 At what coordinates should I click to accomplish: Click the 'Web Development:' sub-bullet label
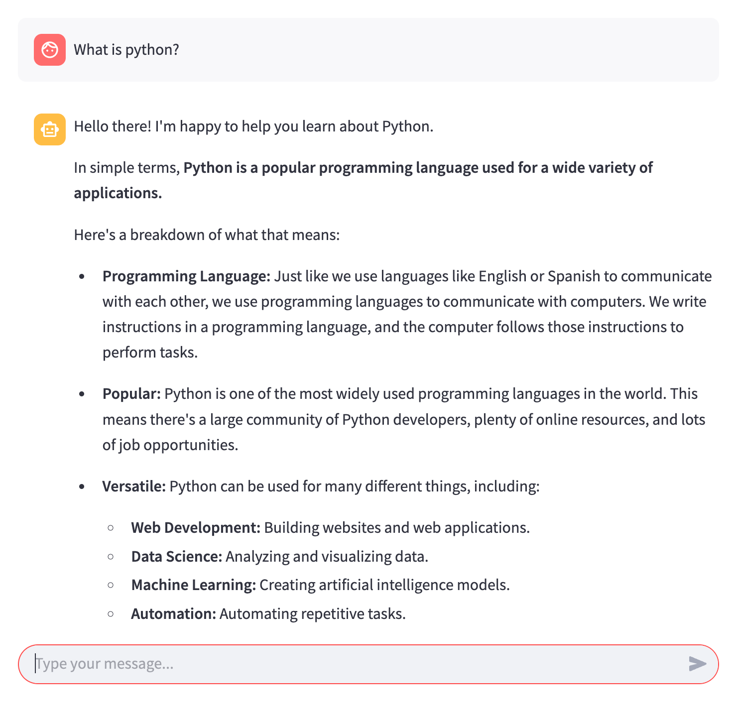coord(196,528)
